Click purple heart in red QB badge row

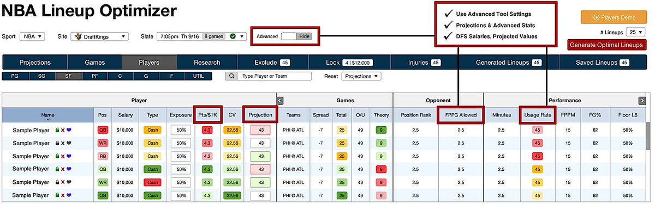(69, 131)
